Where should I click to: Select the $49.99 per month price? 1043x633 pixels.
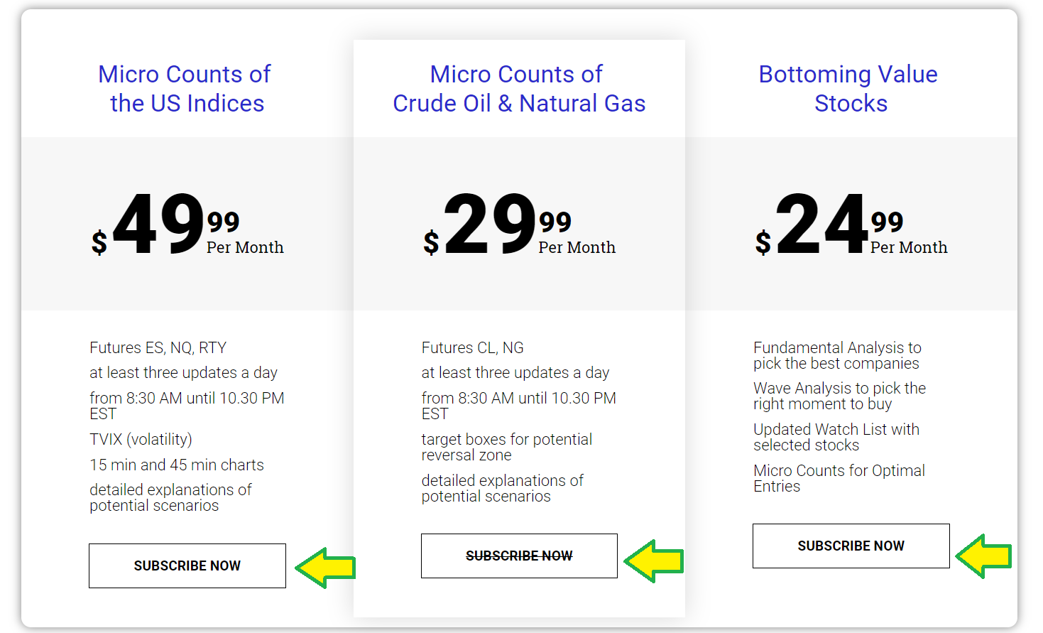187,224
